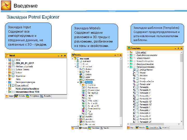Switch to Models tab in Input panel
Image resolution: width=187 pixels, height=140 pixels.
click(x=20, y=96)
